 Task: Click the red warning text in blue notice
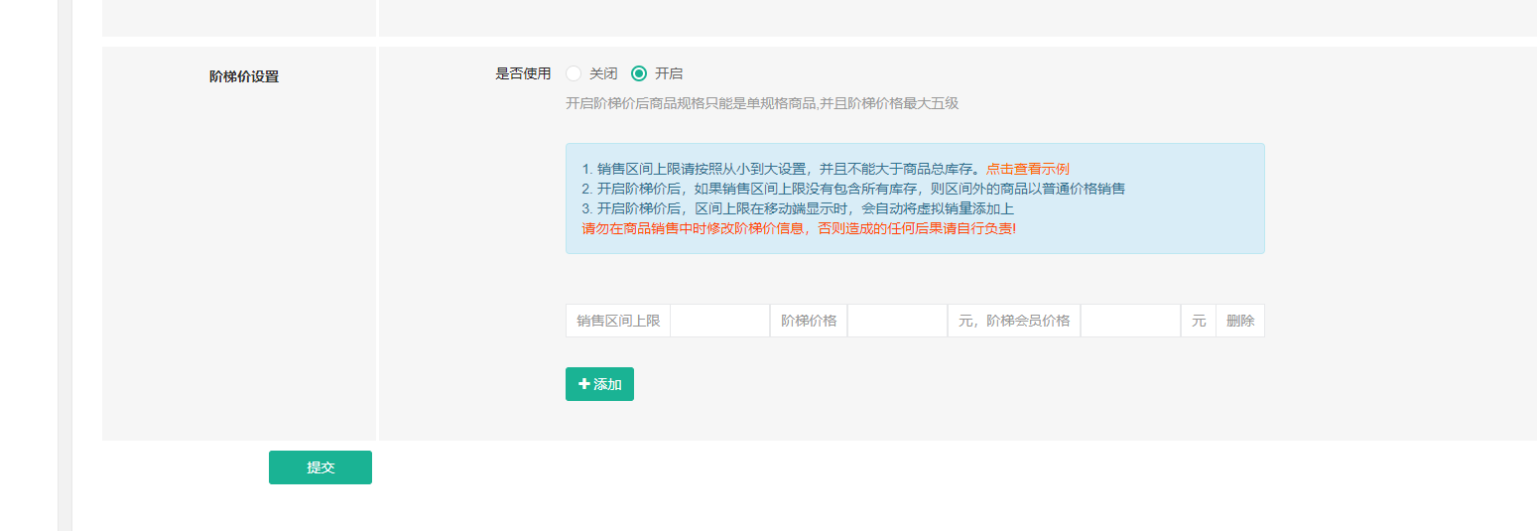pyautogui.click(x=799, y=228)
